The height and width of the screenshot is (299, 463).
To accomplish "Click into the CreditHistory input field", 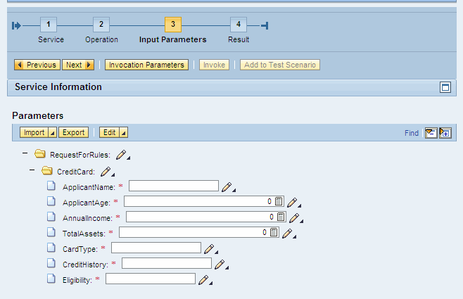I will tap(166, 264).
